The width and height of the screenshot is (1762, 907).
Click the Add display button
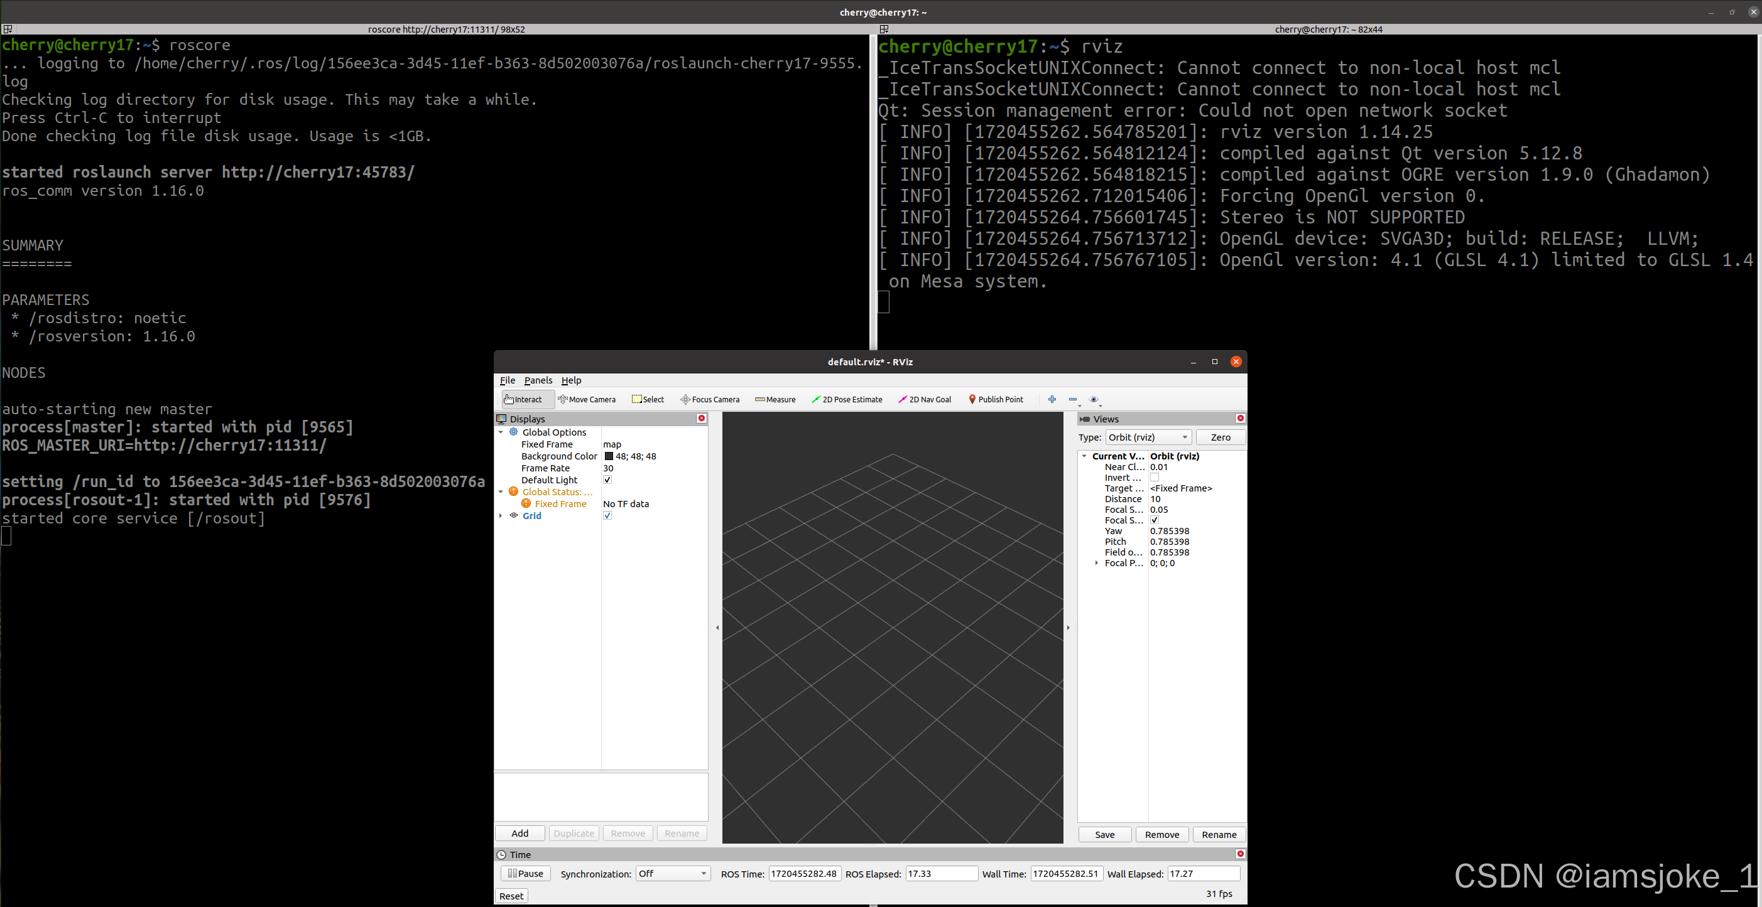tap(520, 833)
